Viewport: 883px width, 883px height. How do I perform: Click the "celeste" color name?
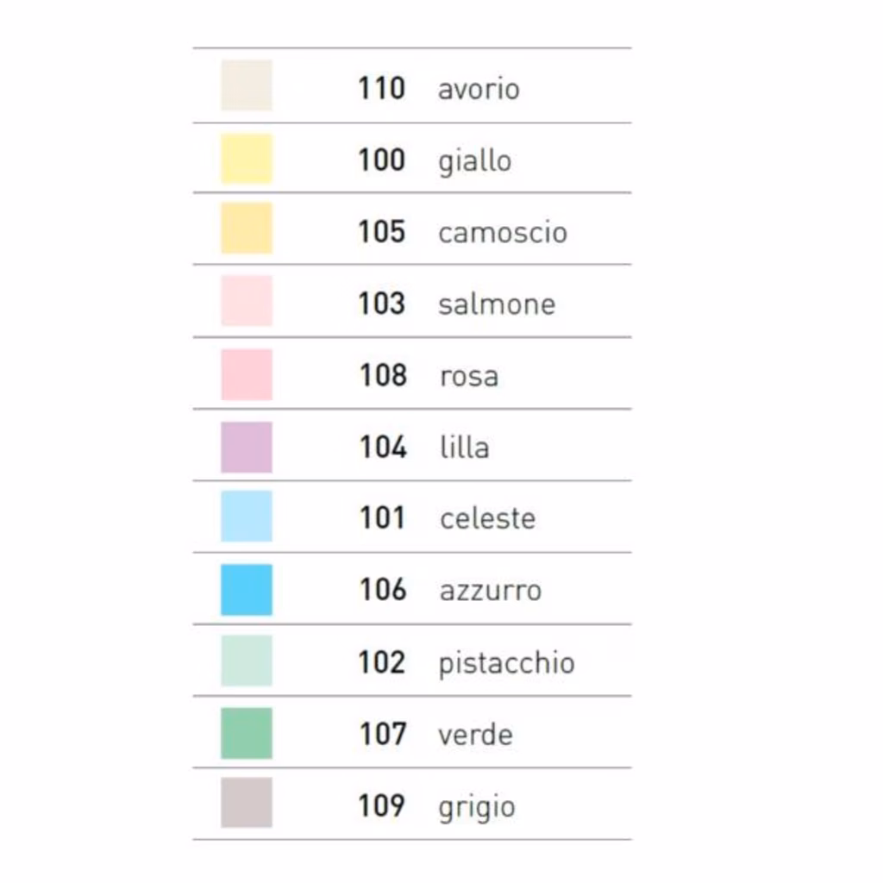coord(487,518)
